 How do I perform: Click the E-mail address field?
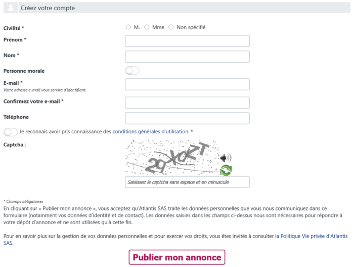(187, 84)
